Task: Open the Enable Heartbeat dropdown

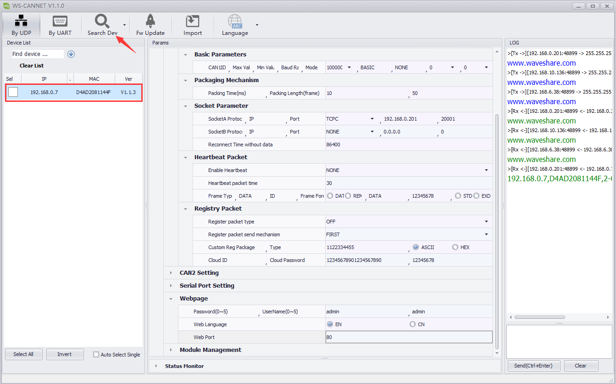Action: 486,170
